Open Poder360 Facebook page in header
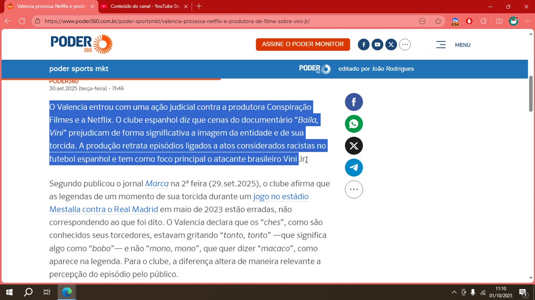535x300 pixels. tap(364, 45)
